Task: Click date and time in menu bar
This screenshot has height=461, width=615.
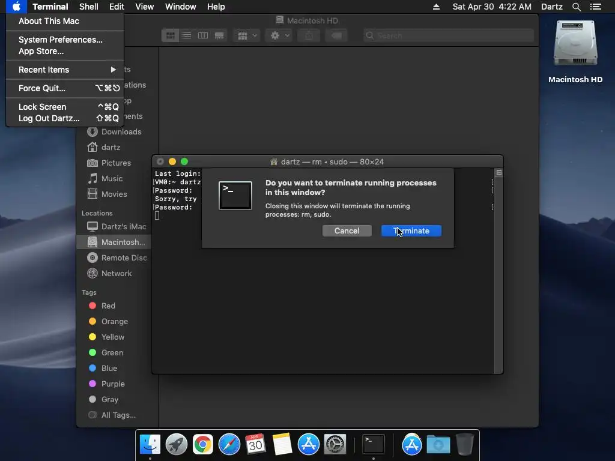Action: (492, 7)
